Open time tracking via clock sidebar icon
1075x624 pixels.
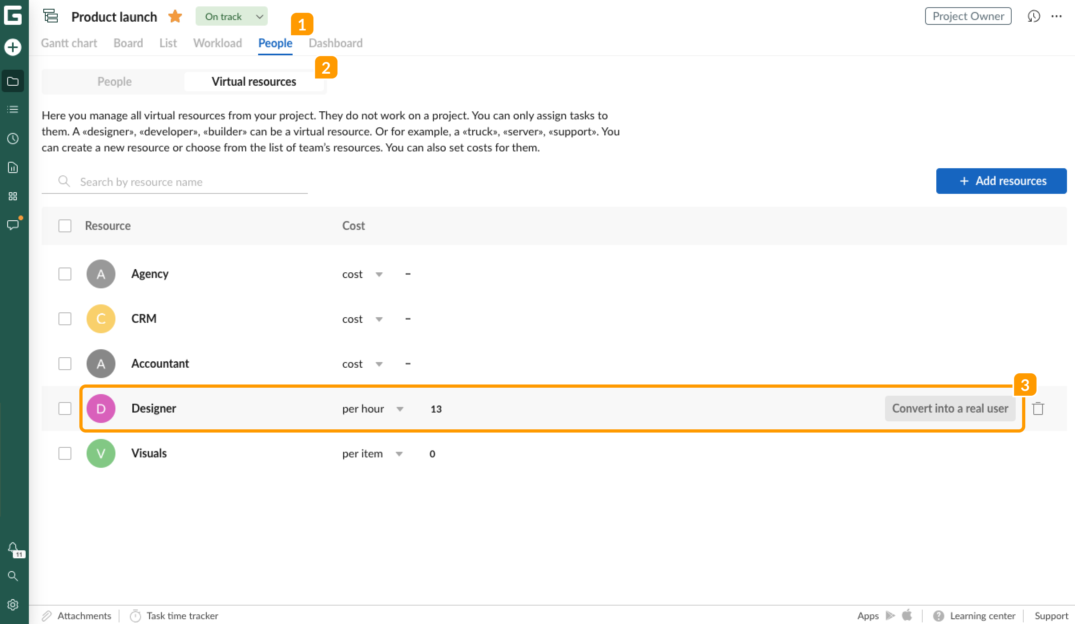13,139
